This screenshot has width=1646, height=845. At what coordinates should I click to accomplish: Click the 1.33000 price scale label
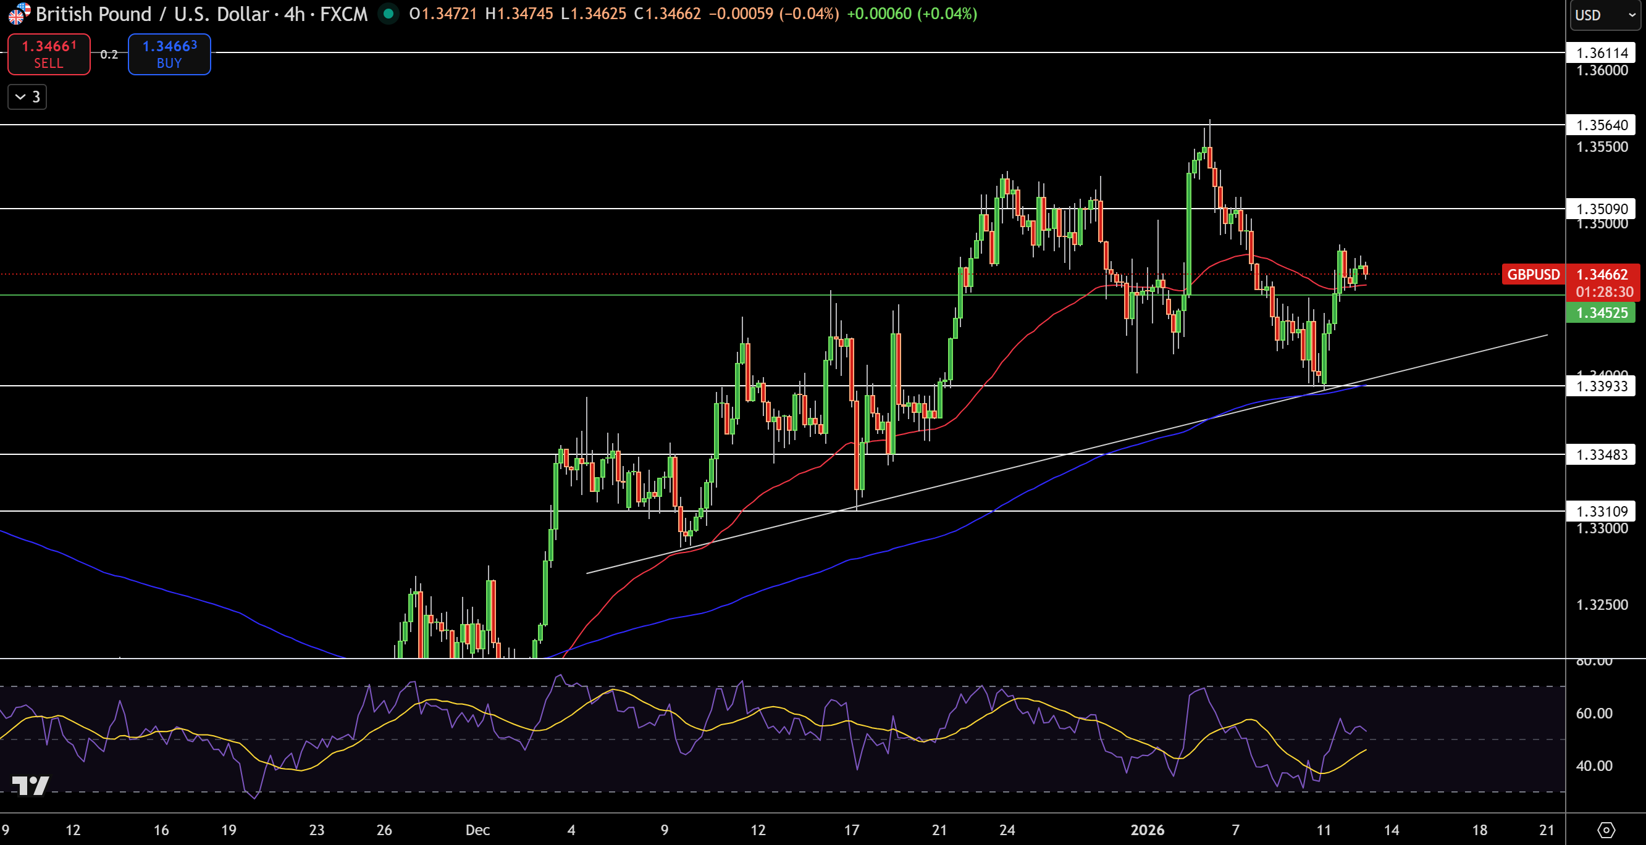(1602, 528)
